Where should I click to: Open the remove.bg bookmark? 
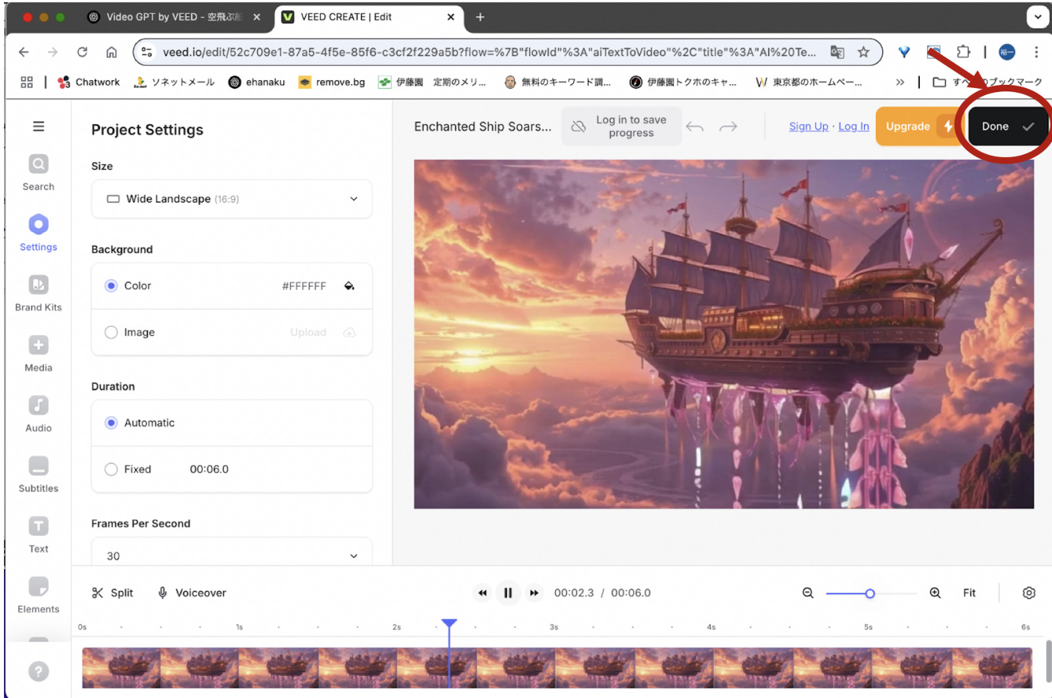click(x=331, y=82)
